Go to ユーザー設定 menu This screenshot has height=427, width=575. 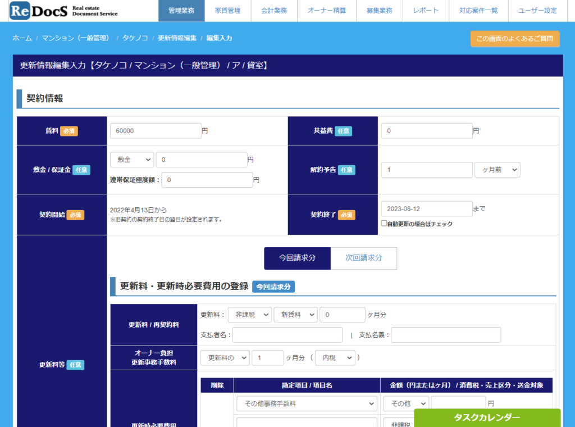pos(537,11)
